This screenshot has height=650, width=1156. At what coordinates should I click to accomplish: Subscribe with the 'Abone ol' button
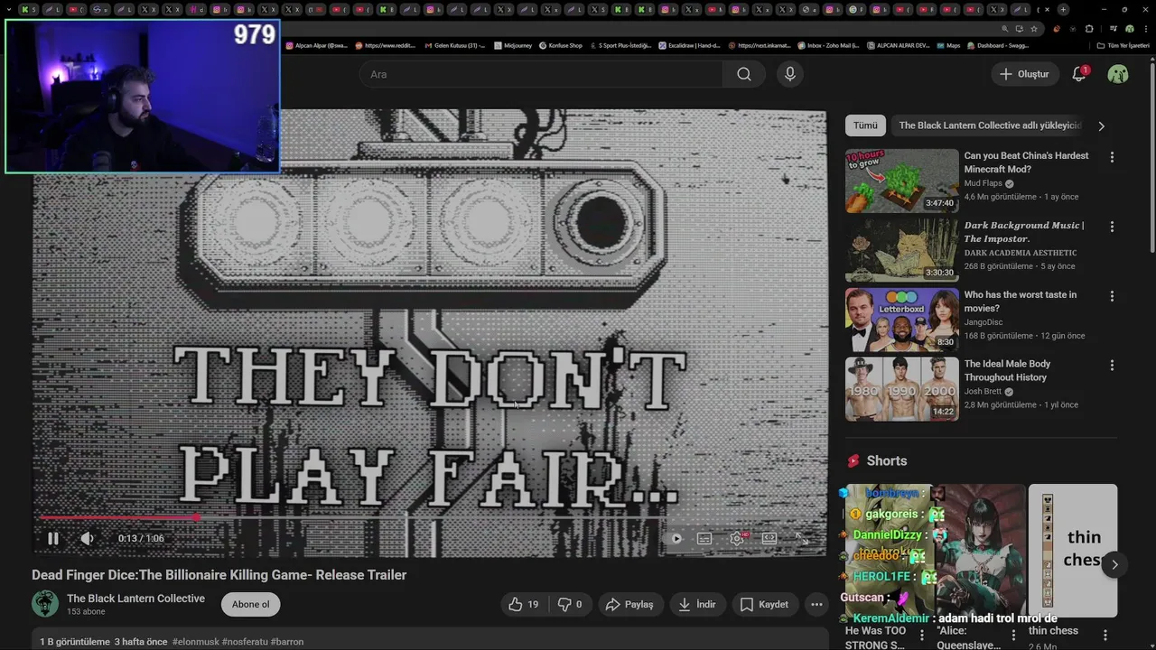(x=250, y=604)
